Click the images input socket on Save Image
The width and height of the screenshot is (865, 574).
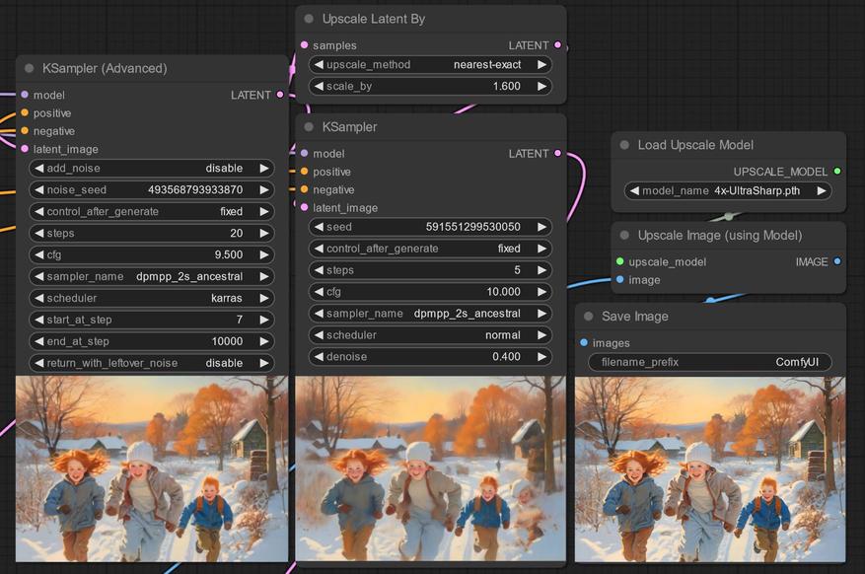click(x=584, y=343)
